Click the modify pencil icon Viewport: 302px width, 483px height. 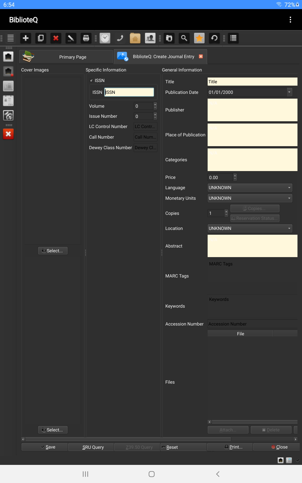coord(71,38)
